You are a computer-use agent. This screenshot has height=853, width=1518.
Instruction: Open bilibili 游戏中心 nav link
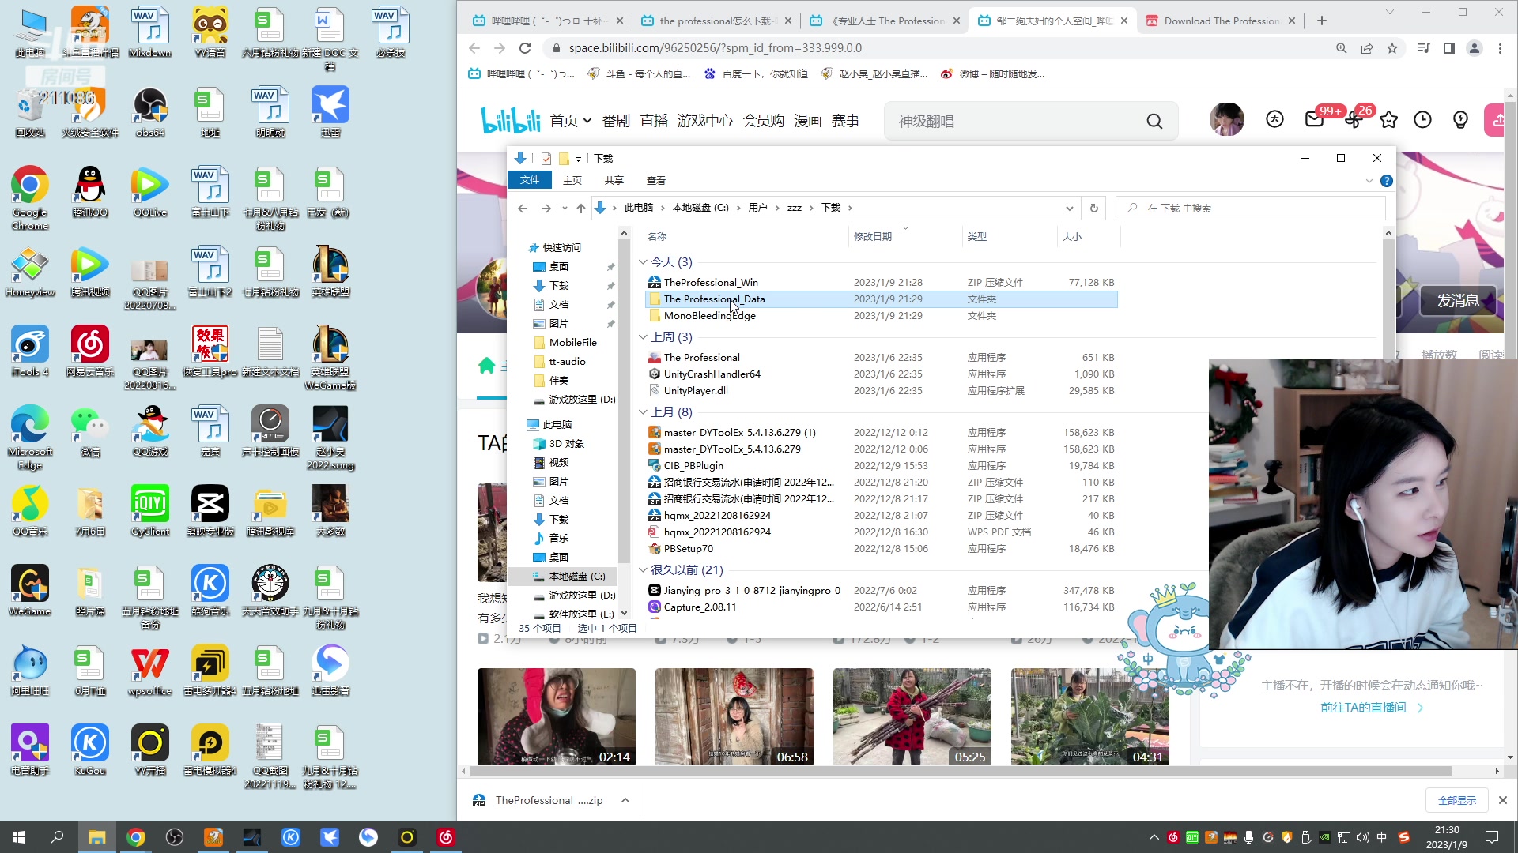(705, 121)
